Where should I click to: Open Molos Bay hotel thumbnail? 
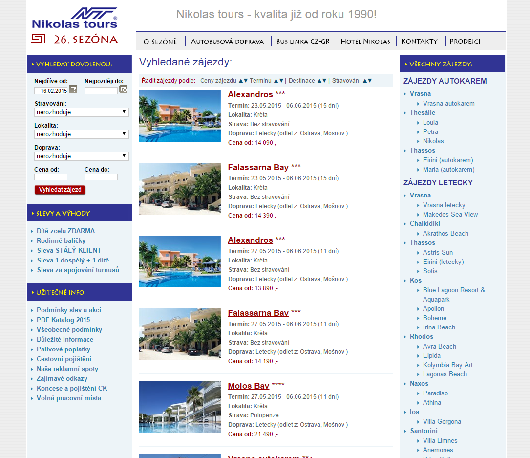tap(180, 407)
